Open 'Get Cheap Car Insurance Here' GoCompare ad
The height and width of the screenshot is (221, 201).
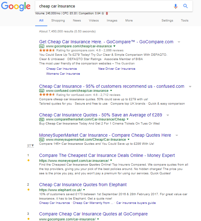106,42
